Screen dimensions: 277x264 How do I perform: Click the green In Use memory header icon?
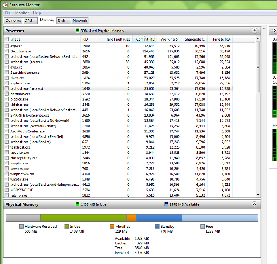78,204
